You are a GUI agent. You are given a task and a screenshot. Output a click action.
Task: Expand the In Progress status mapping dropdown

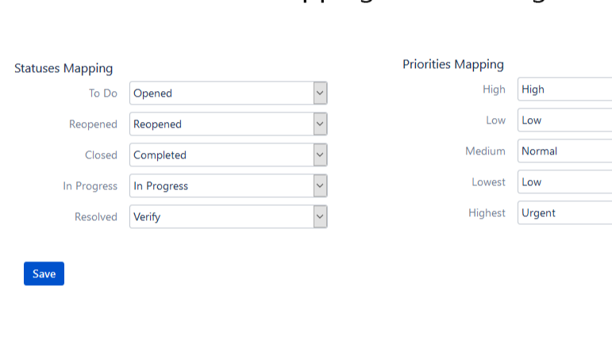click(x=228, y=186)
